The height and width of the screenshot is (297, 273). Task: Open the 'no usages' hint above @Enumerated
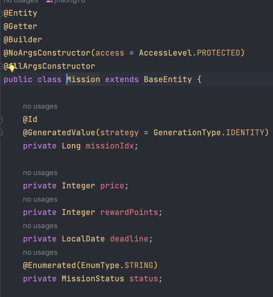pyautogui.click(x=40, y=252)
